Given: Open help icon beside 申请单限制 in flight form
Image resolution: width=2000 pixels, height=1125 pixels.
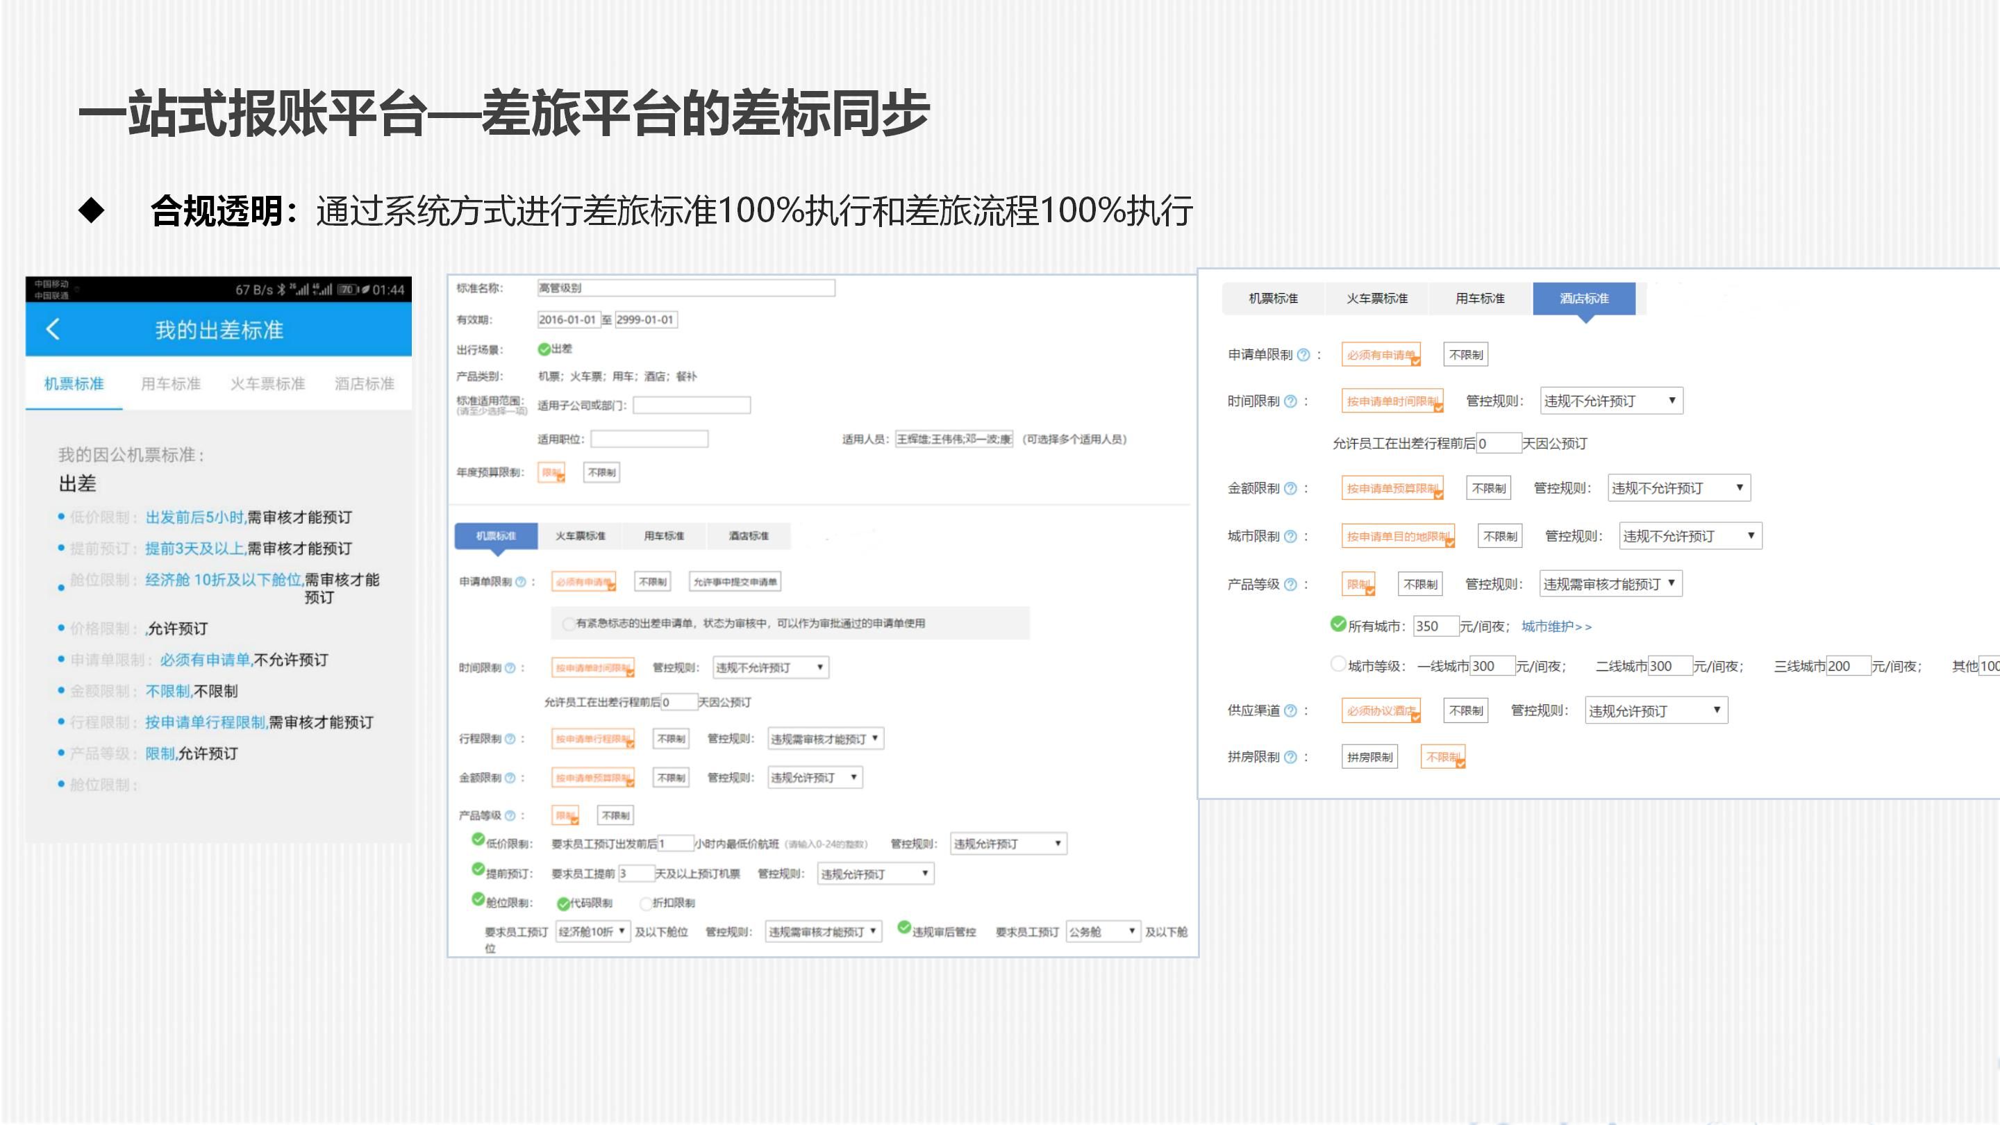Looking at the screenshot, I should (x=520, y=581).
